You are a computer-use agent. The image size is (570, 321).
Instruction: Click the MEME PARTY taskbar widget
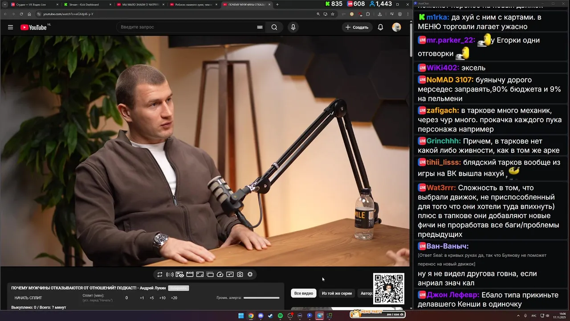tap(378, 314)
